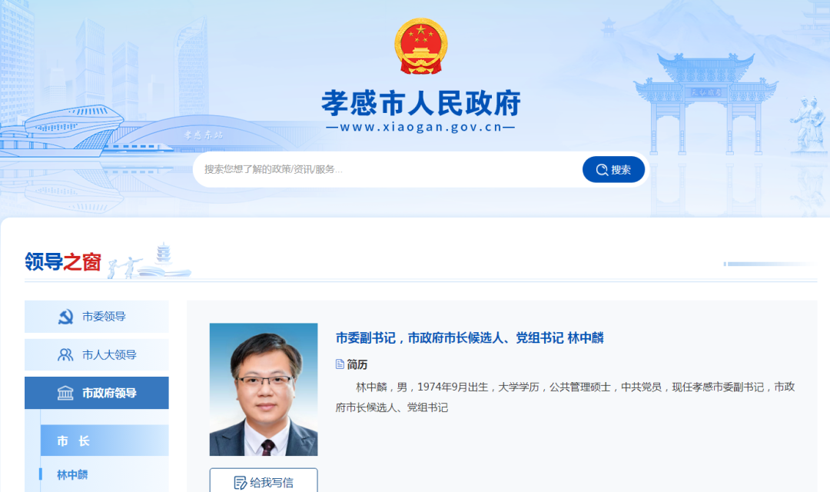This screenshot has width=830, height=492.
Task: Collapse the 市政府领导 section
Action: coord(97,393)
